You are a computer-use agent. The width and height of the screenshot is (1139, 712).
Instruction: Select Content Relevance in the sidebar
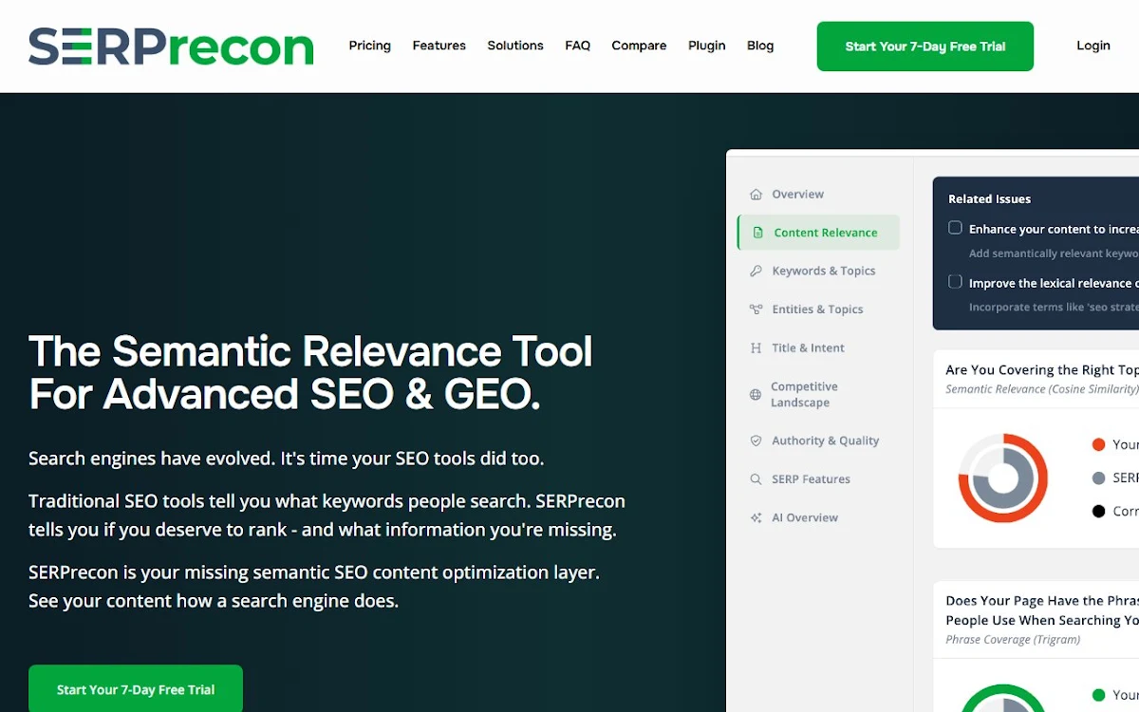tap(818, 233)
